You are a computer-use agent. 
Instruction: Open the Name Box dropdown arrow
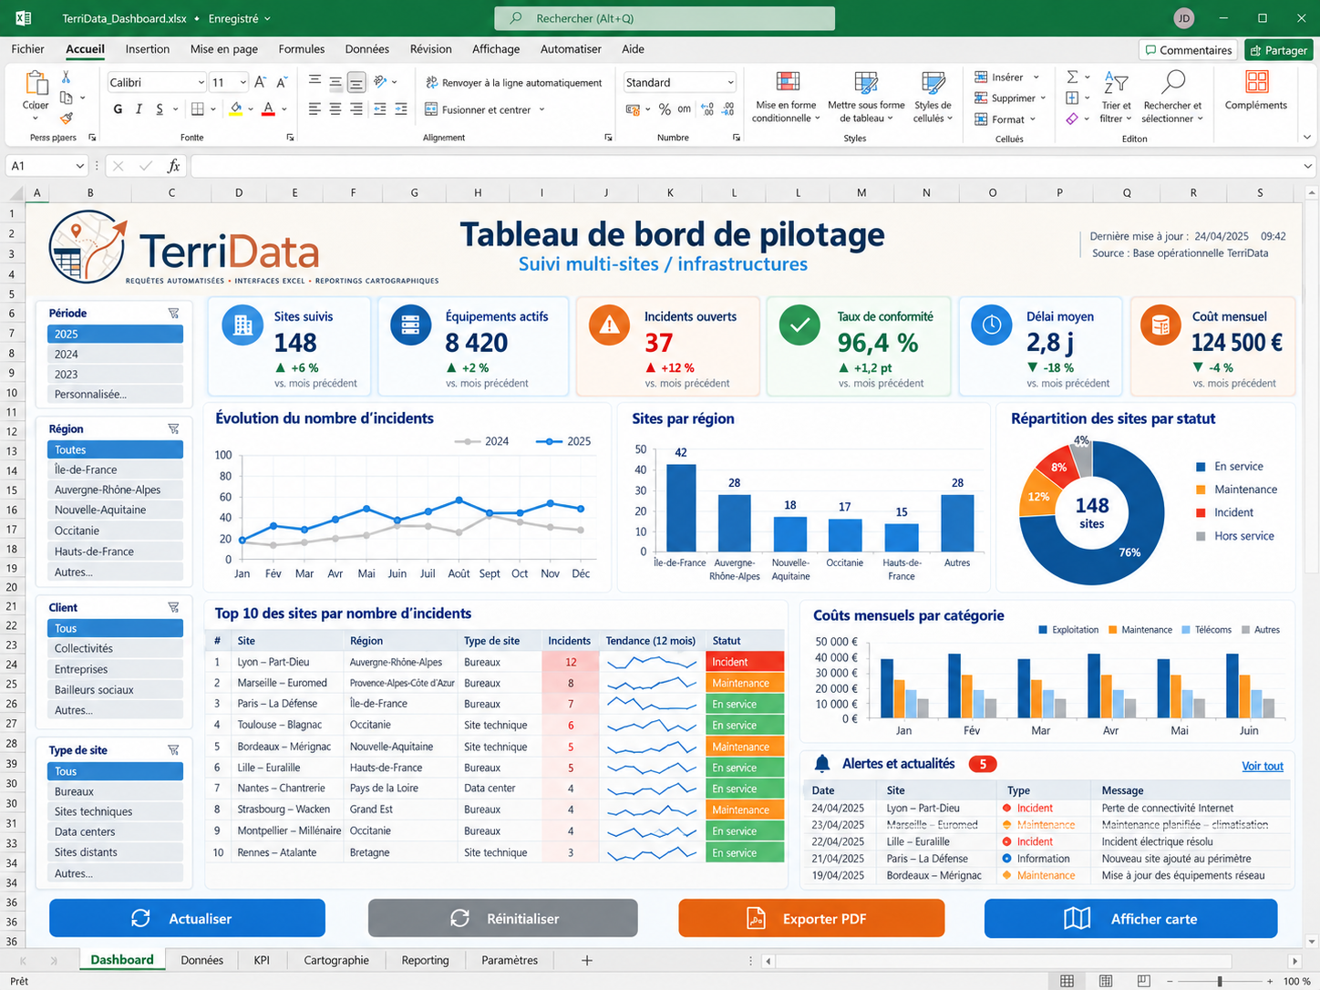pyautogui.click(x=80, y=166)
